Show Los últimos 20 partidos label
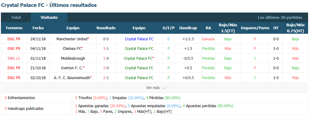This screenshot has width=309, height=117. tap(280, 18)
